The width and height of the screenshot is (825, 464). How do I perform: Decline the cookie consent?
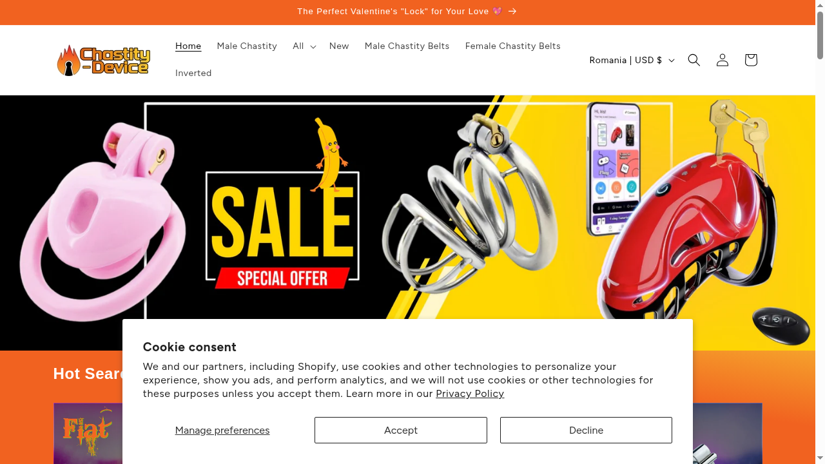click(586, 430)
